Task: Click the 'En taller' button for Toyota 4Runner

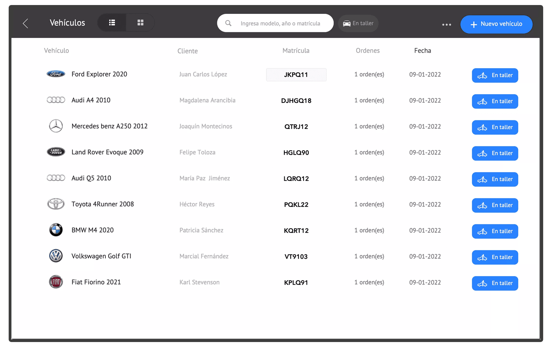Action: [x=495, y=205]
